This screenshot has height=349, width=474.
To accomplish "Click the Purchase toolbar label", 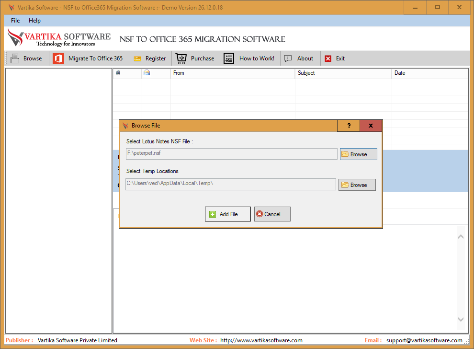I will pos(203,58).
